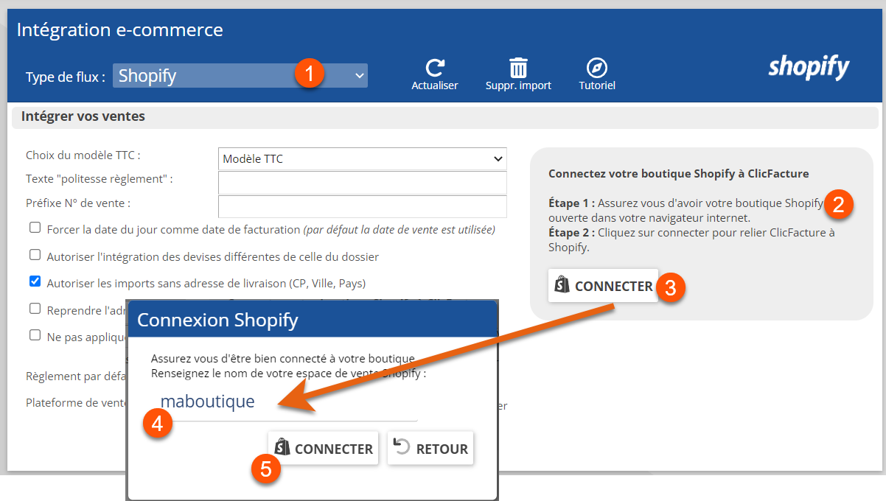Click the Intégration e-commerce title
This screenshot has height=501, width=886.
point(119,30)
